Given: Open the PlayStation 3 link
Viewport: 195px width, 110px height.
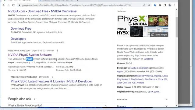Looking at the screenshot, I should coord(137,79).
